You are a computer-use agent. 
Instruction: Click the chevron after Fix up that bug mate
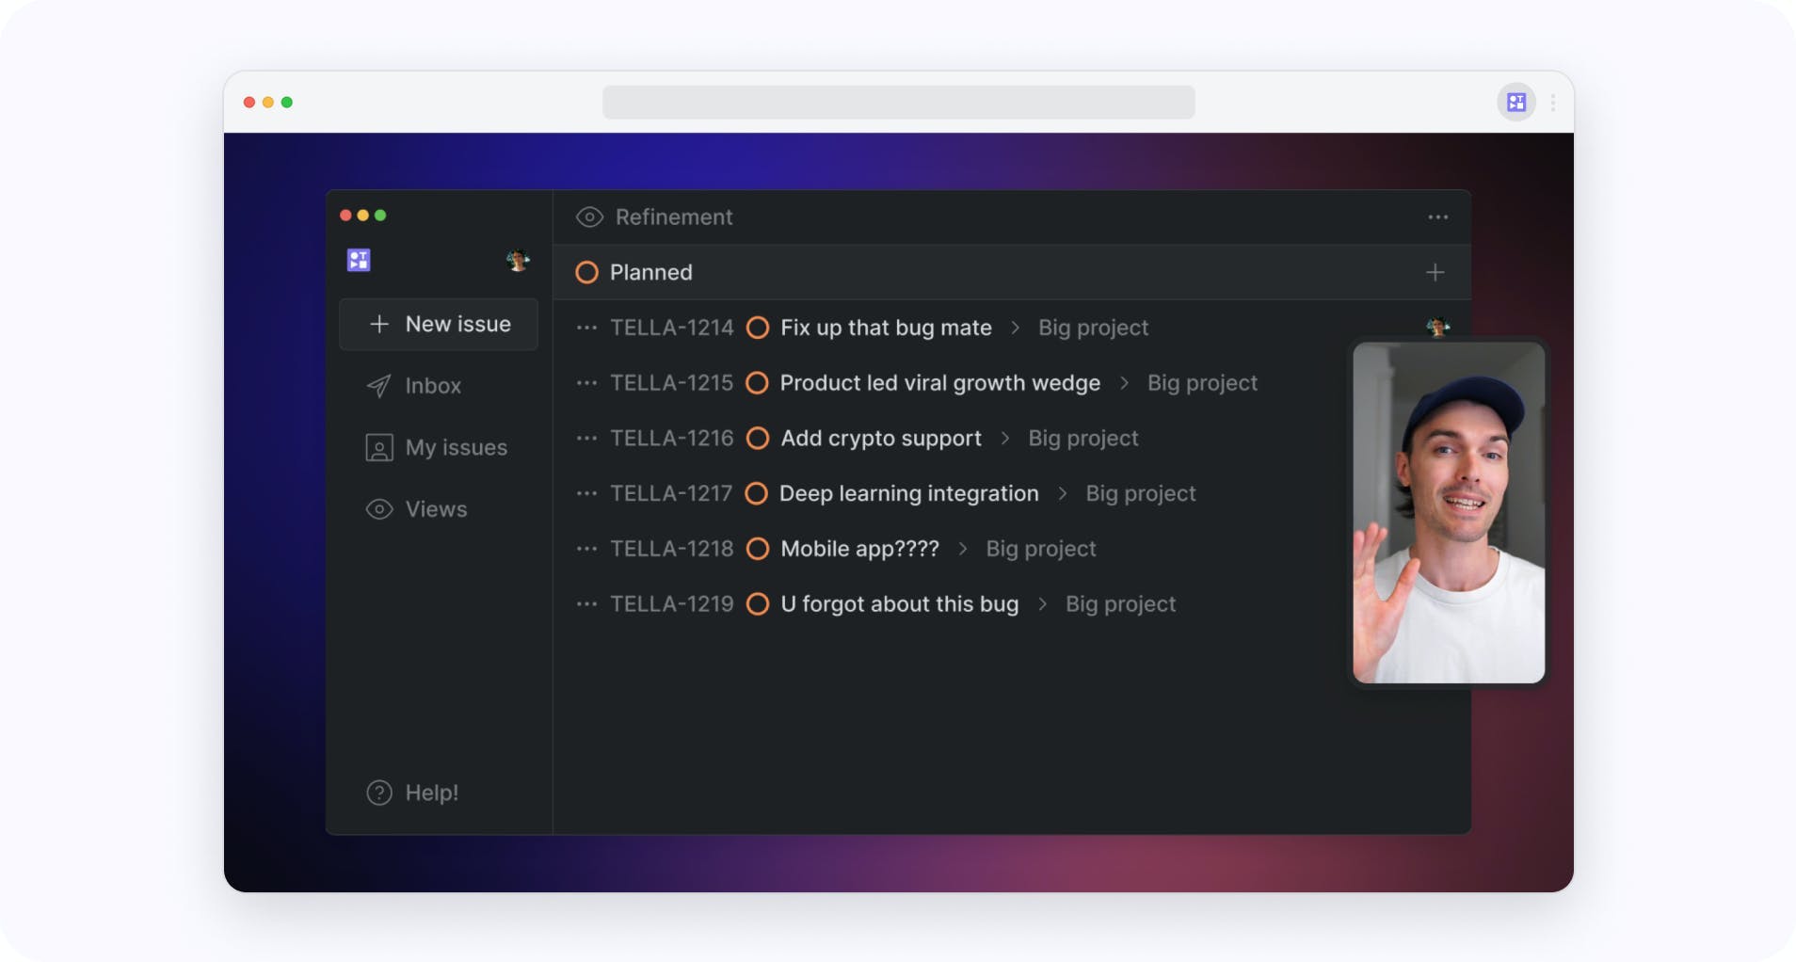click(1015, 328)
